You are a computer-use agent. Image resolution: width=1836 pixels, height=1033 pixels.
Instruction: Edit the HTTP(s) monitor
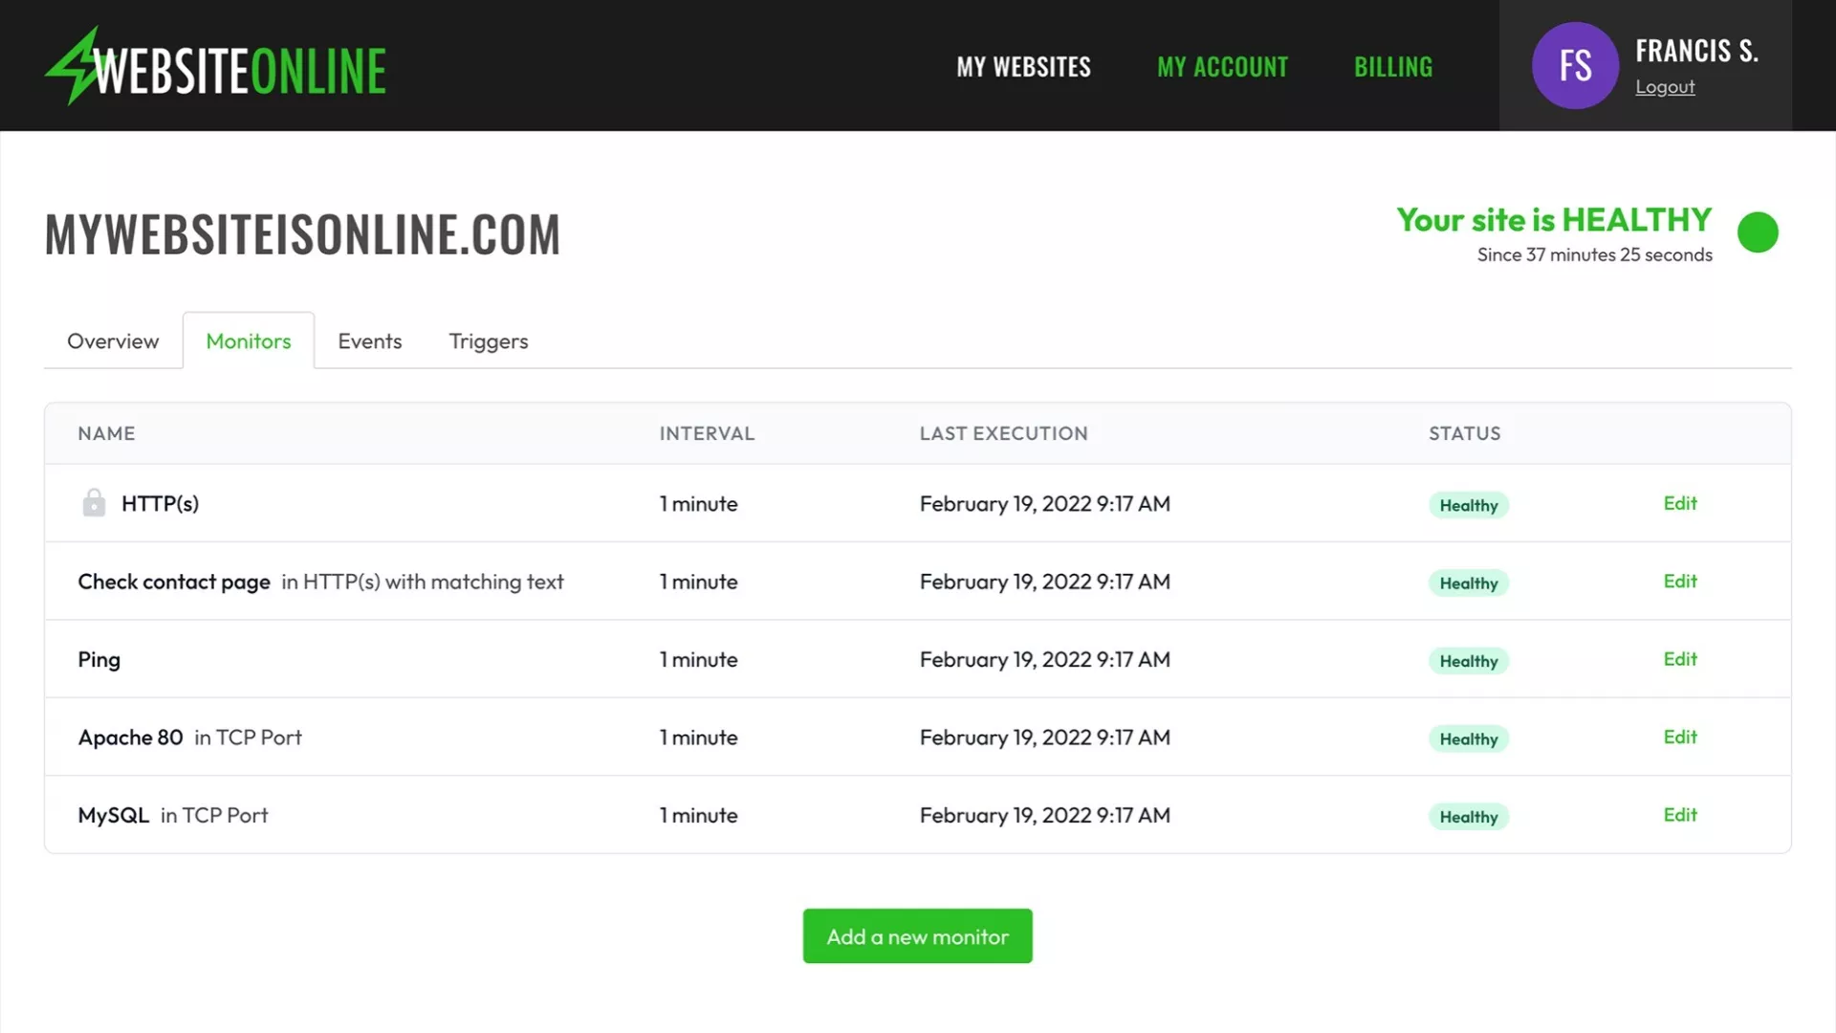[1679, 503]
